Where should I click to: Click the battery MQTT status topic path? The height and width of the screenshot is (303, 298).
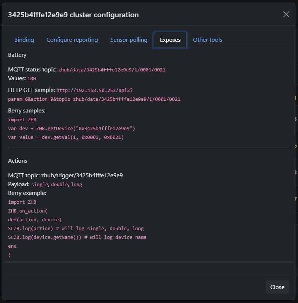coord(112,70)
